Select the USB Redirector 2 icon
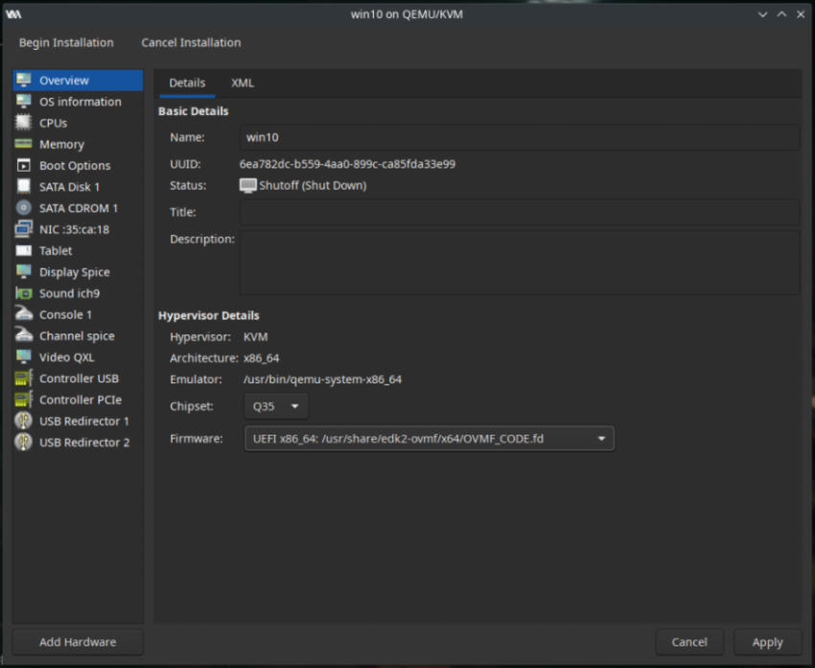The height and width of the screenshot is (668, 815). [23, 442]
